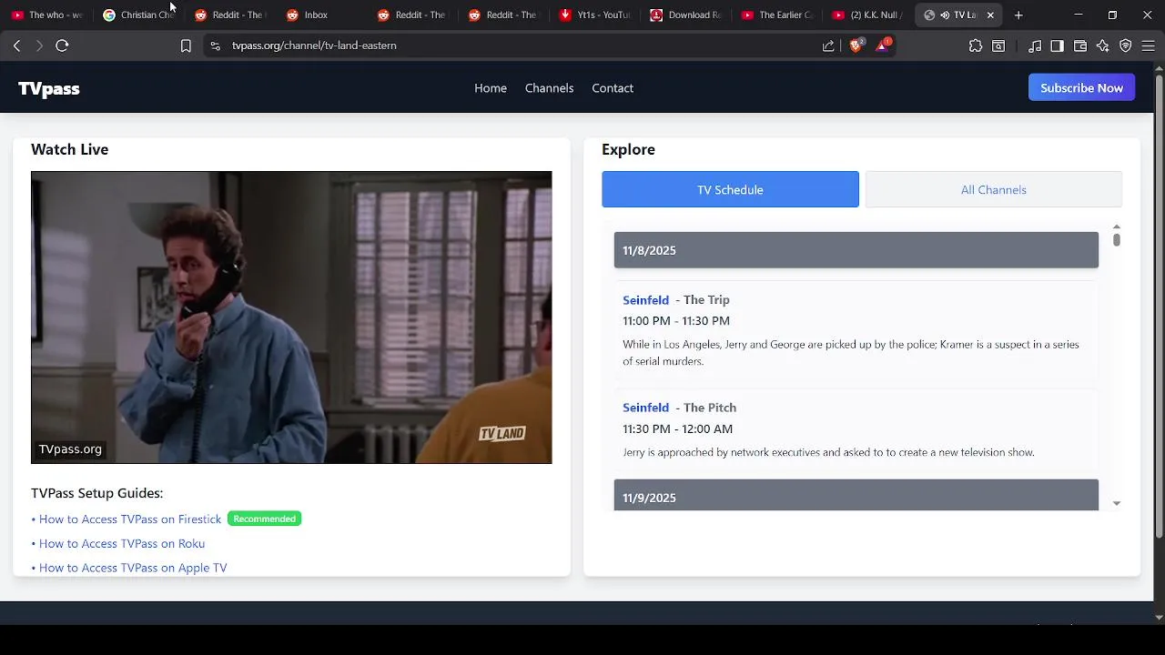Viewport: 1165px width, 655px height.
Task: Click schedule list scroll up arrow
Action: click(1117, 227)
